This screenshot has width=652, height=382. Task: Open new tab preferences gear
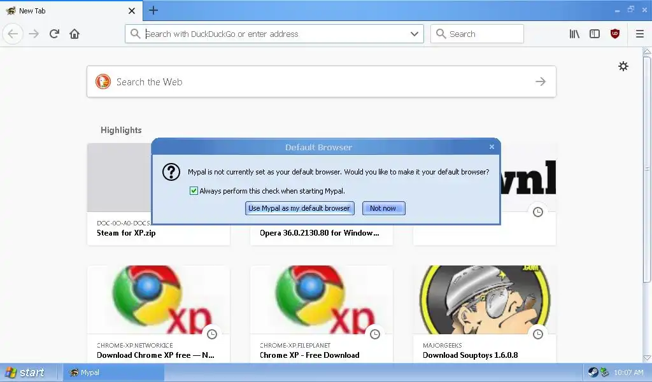pos(623,66)
